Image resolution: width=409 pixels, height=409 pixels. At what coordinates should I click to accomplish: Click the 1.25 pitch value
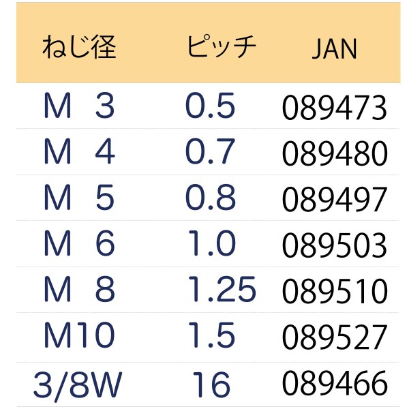point(222,289)
